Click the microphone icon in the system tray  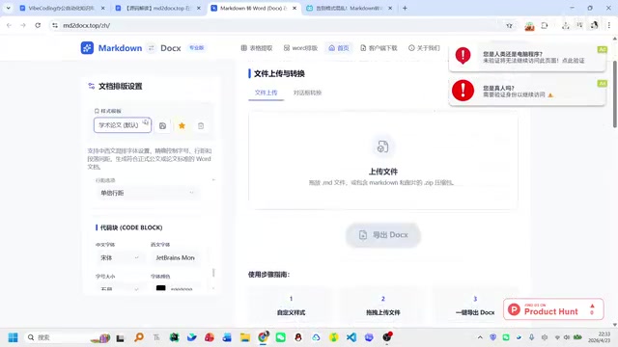pos(532,337)
